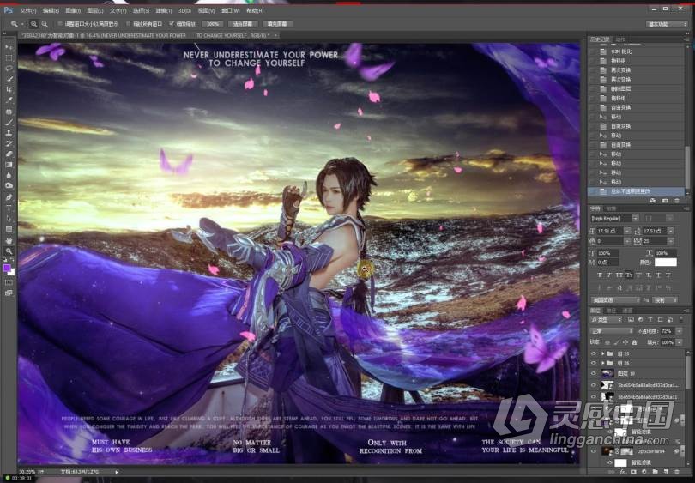Select the Pen tool
Image resolution: width=695 pixels, height=483 pixels.
point(9,196)
